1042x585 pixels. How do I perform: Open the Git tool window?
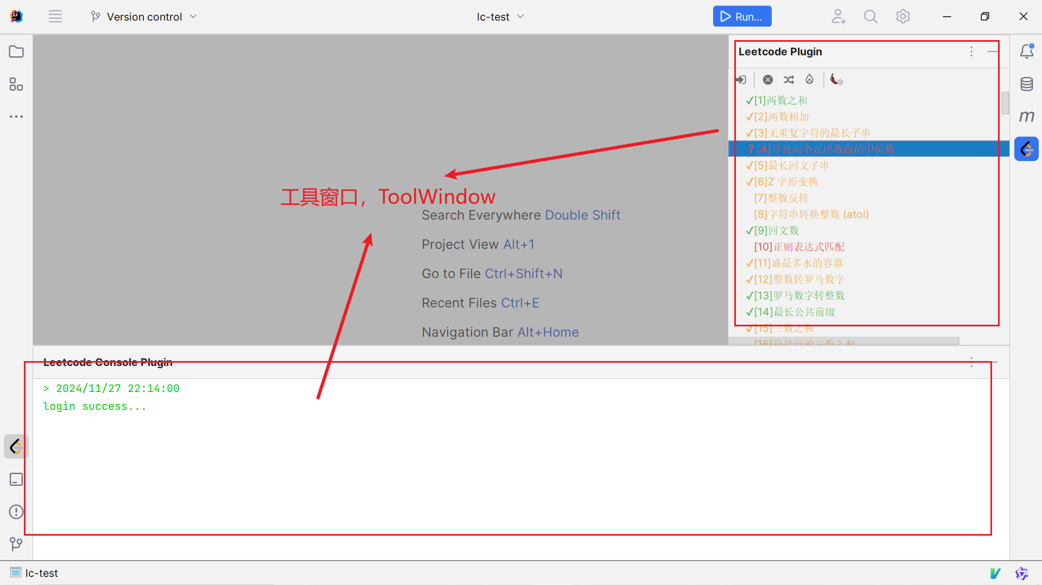coord(16,544)
